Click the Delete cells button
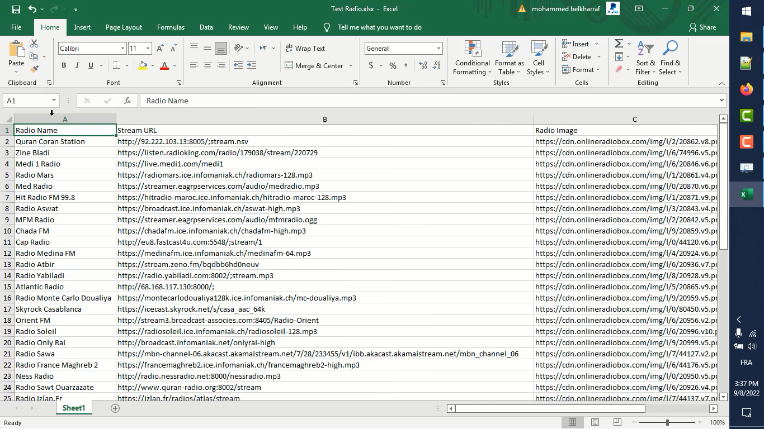The image size is (764, 429). [x=577, y=56]
